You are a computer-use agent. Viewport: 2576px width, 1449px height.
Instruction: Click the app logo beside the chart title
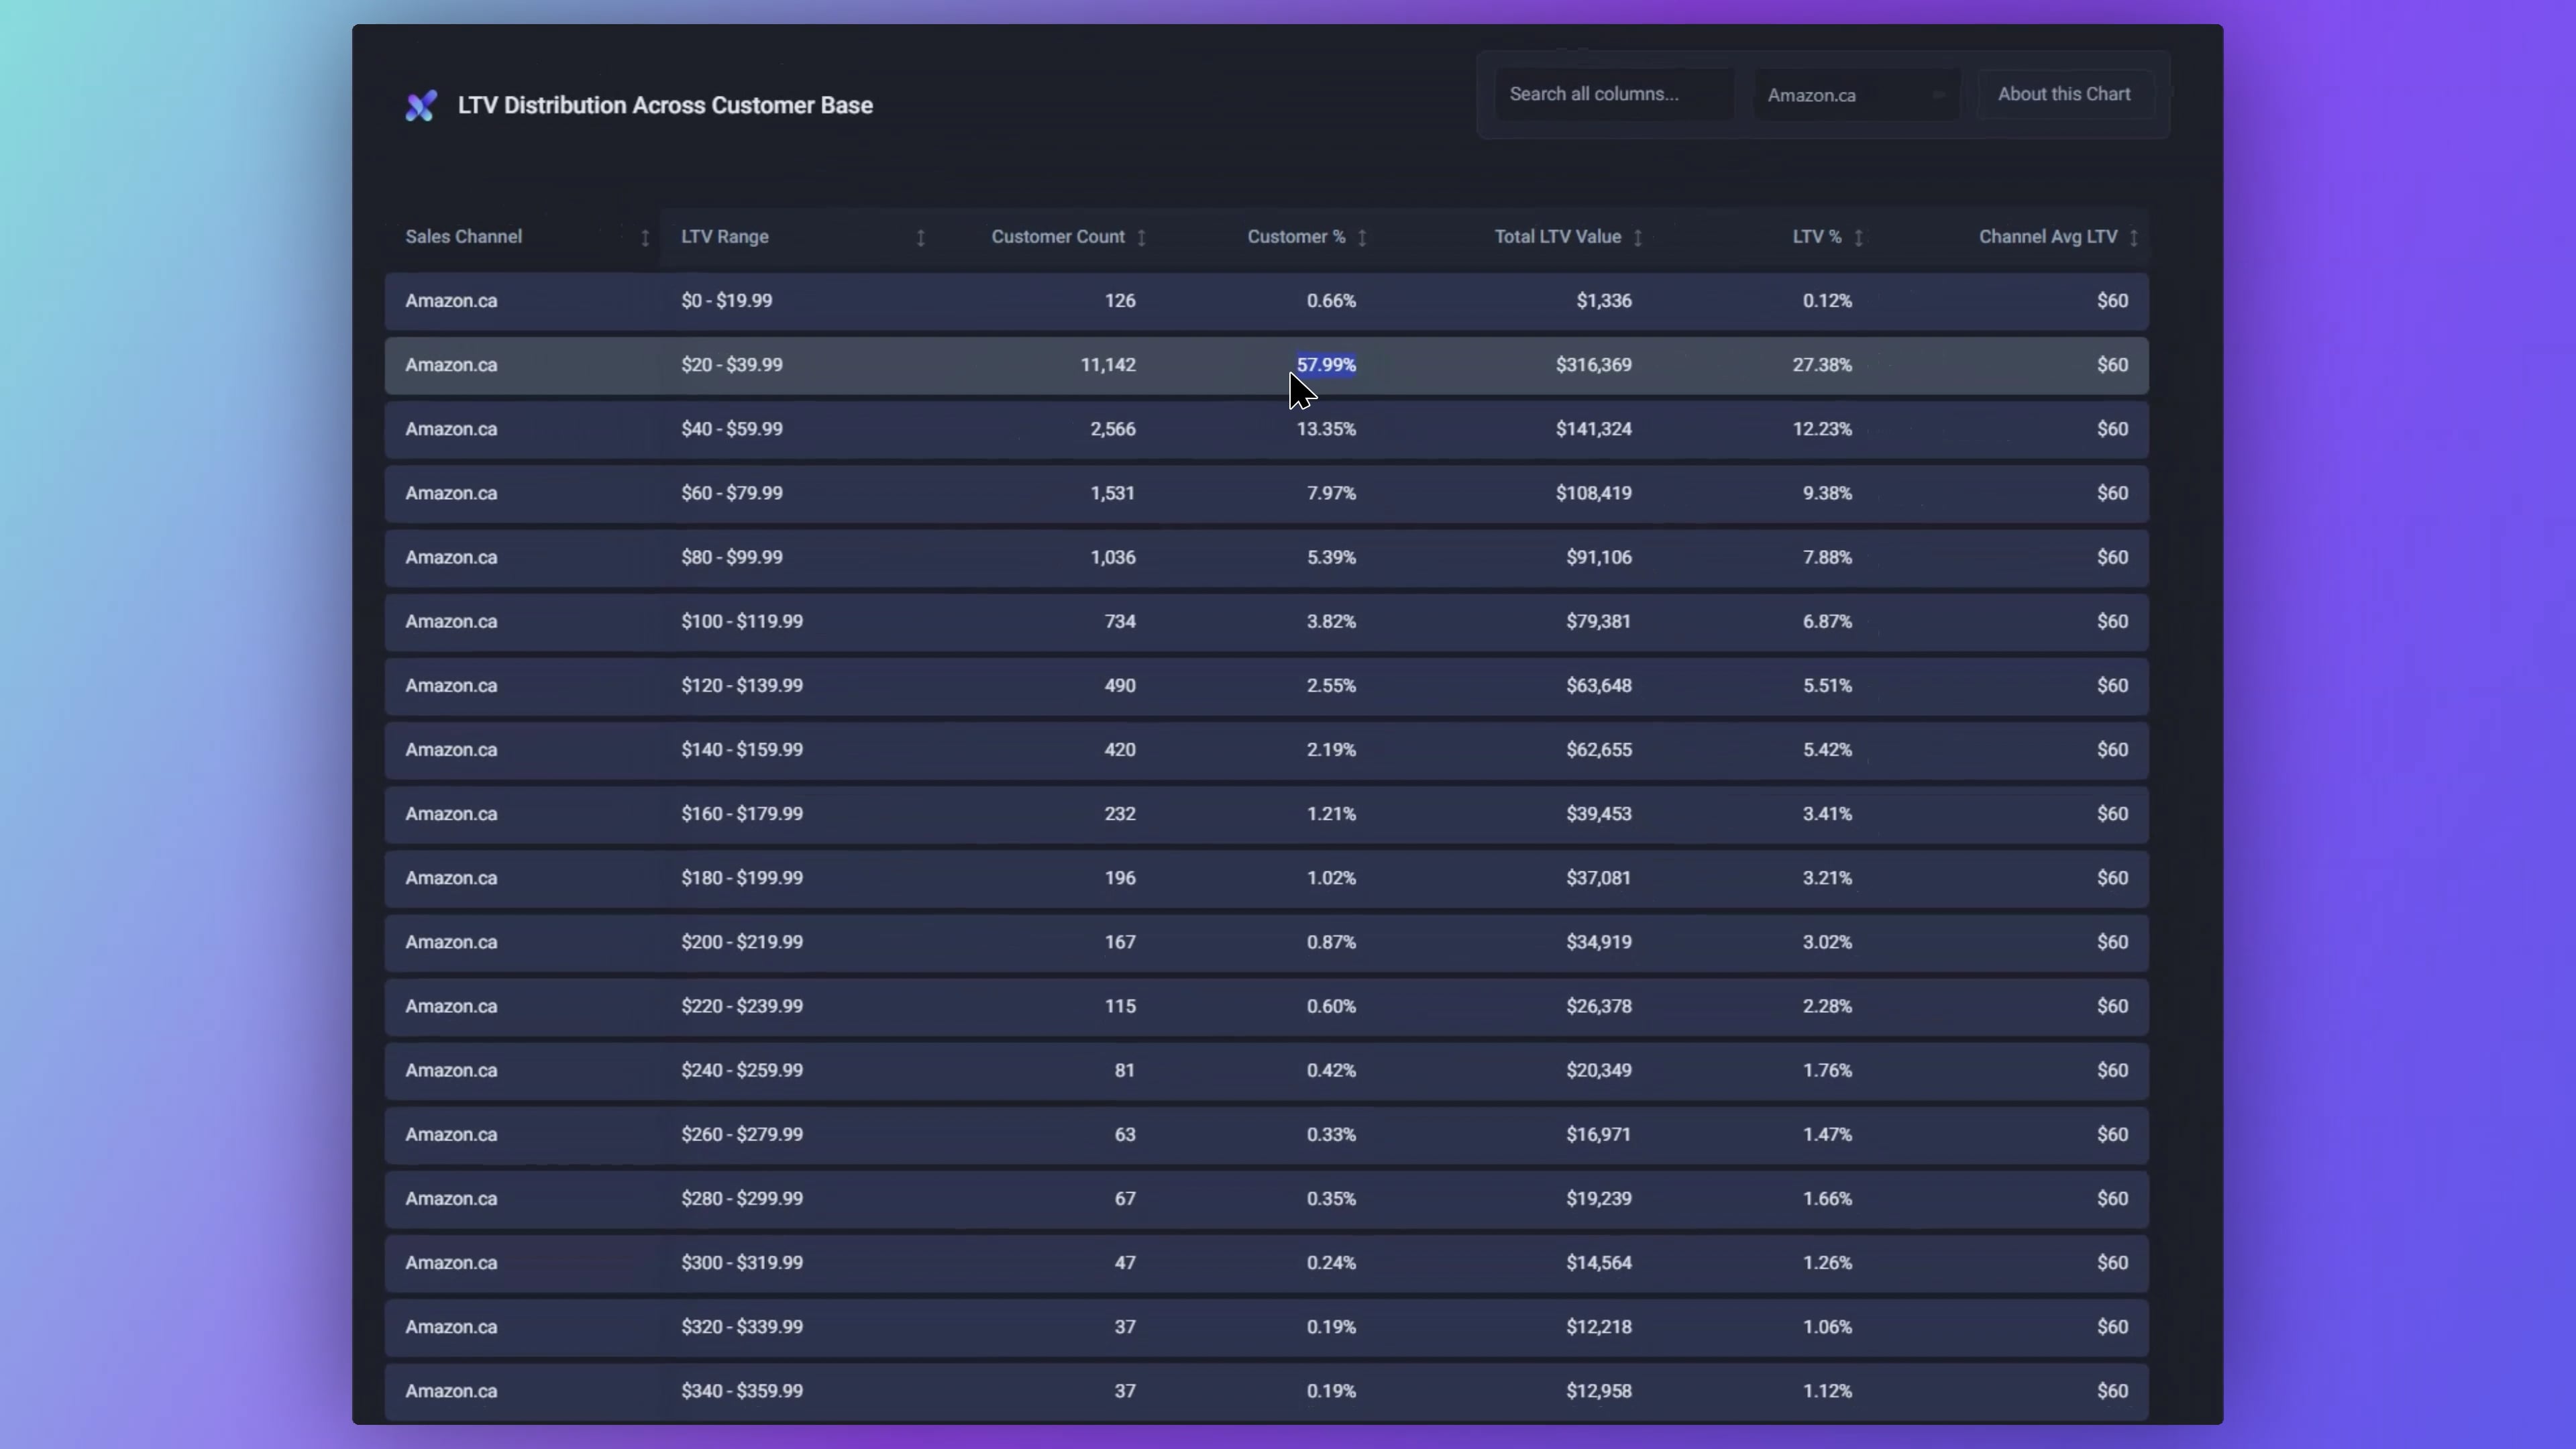[x=421, y=105]
